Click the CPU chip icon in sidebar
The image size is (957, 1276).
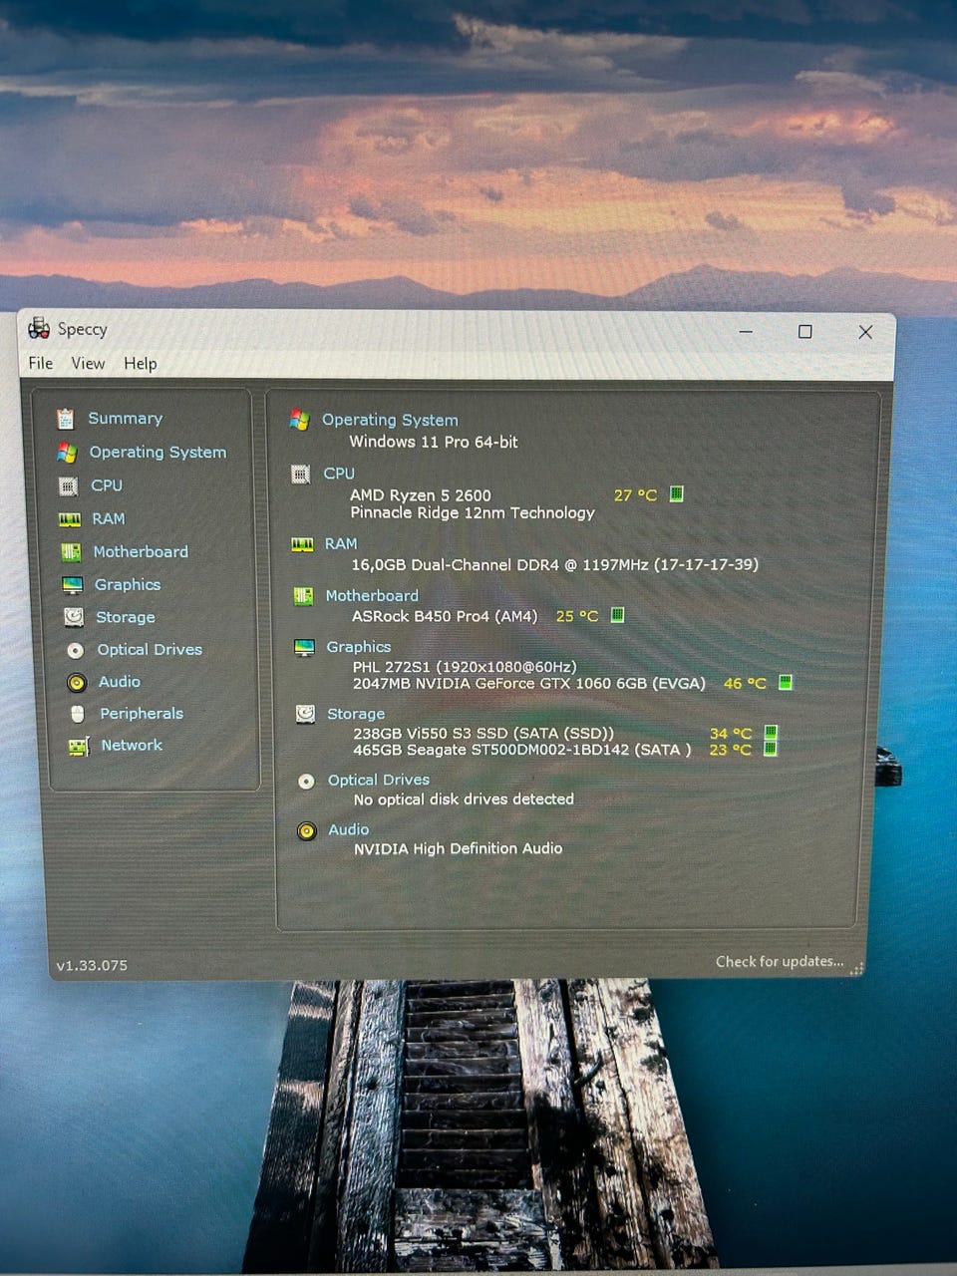pos(68,486)
